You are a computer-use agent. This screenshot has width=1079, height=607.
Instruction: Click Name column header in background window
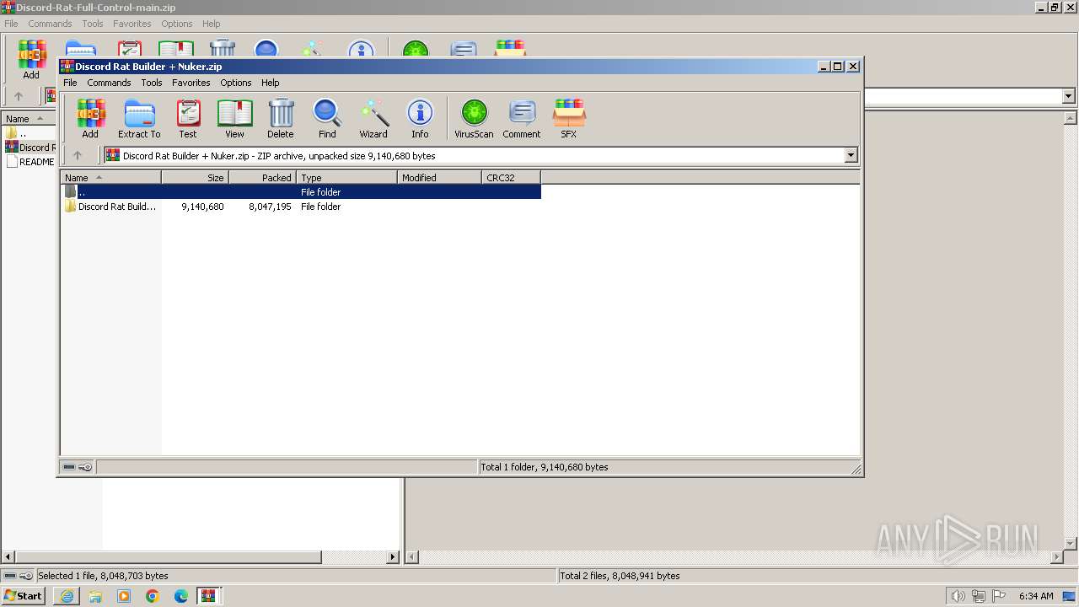[29, 119]
